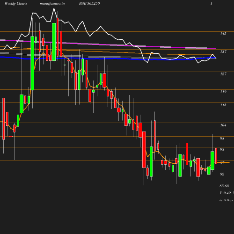The image size is (234, 234).
Task: Select the 119 price level label
Action: click(223, 92)
